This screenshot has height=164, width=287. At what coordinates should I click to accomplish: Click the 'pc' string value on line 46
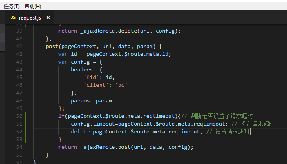(x=121, y=85)
